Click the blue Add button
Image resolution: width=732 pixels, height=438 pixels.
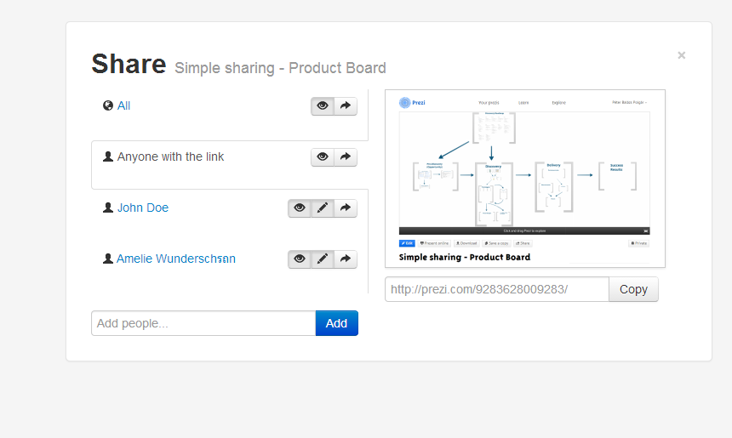[x=336, y=323]
